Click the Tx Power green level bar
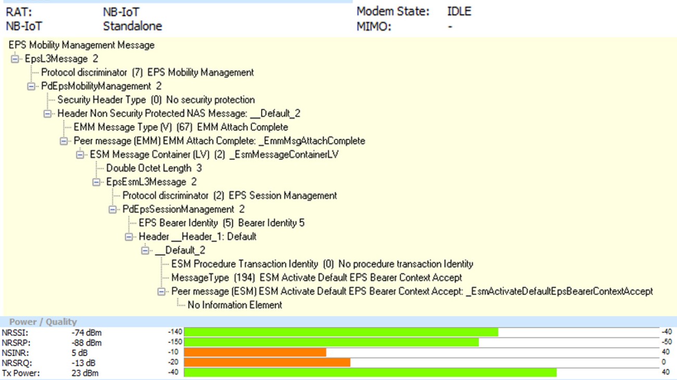Image resolution: width=677 pixels, height=380 pixels. (x=370, y=373)
